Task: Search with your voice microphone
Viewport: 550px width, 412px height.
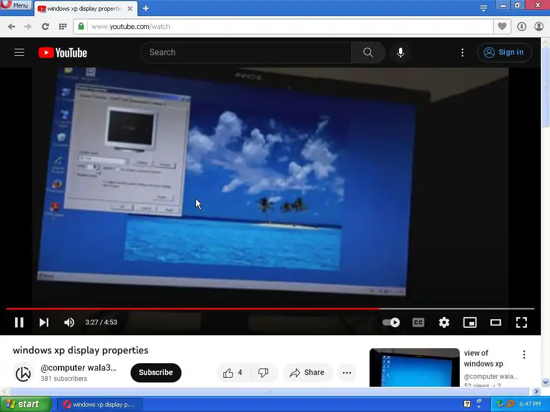Action: tap(401, 53)
